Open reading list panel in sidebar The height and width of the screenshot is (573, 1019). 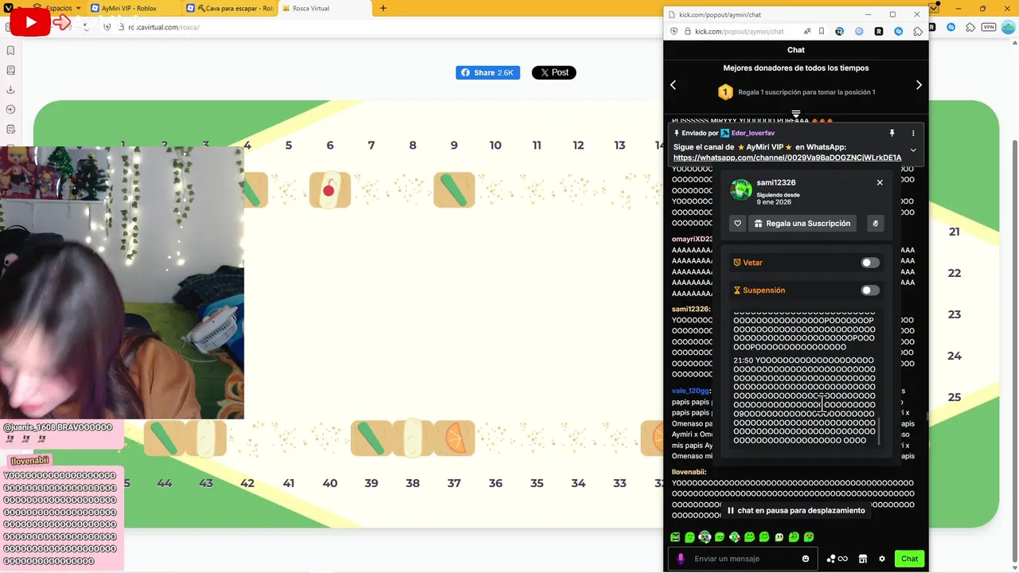pyautogui.click(x=10, y=70)
